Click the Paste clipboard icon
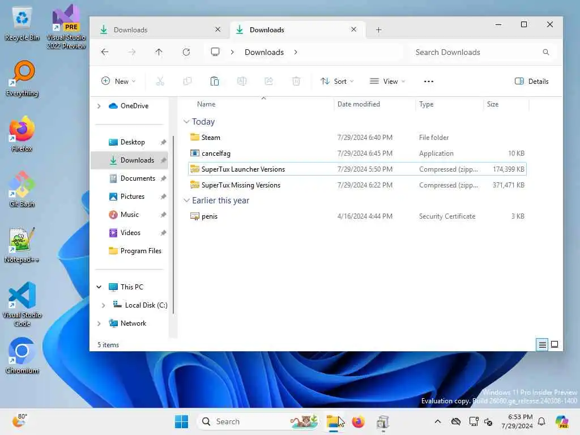 (x=215, y=82)
